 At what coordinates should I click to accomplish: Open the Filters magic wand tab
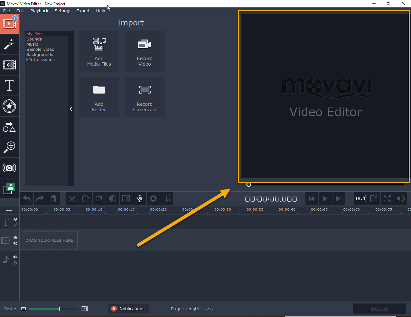9,44
